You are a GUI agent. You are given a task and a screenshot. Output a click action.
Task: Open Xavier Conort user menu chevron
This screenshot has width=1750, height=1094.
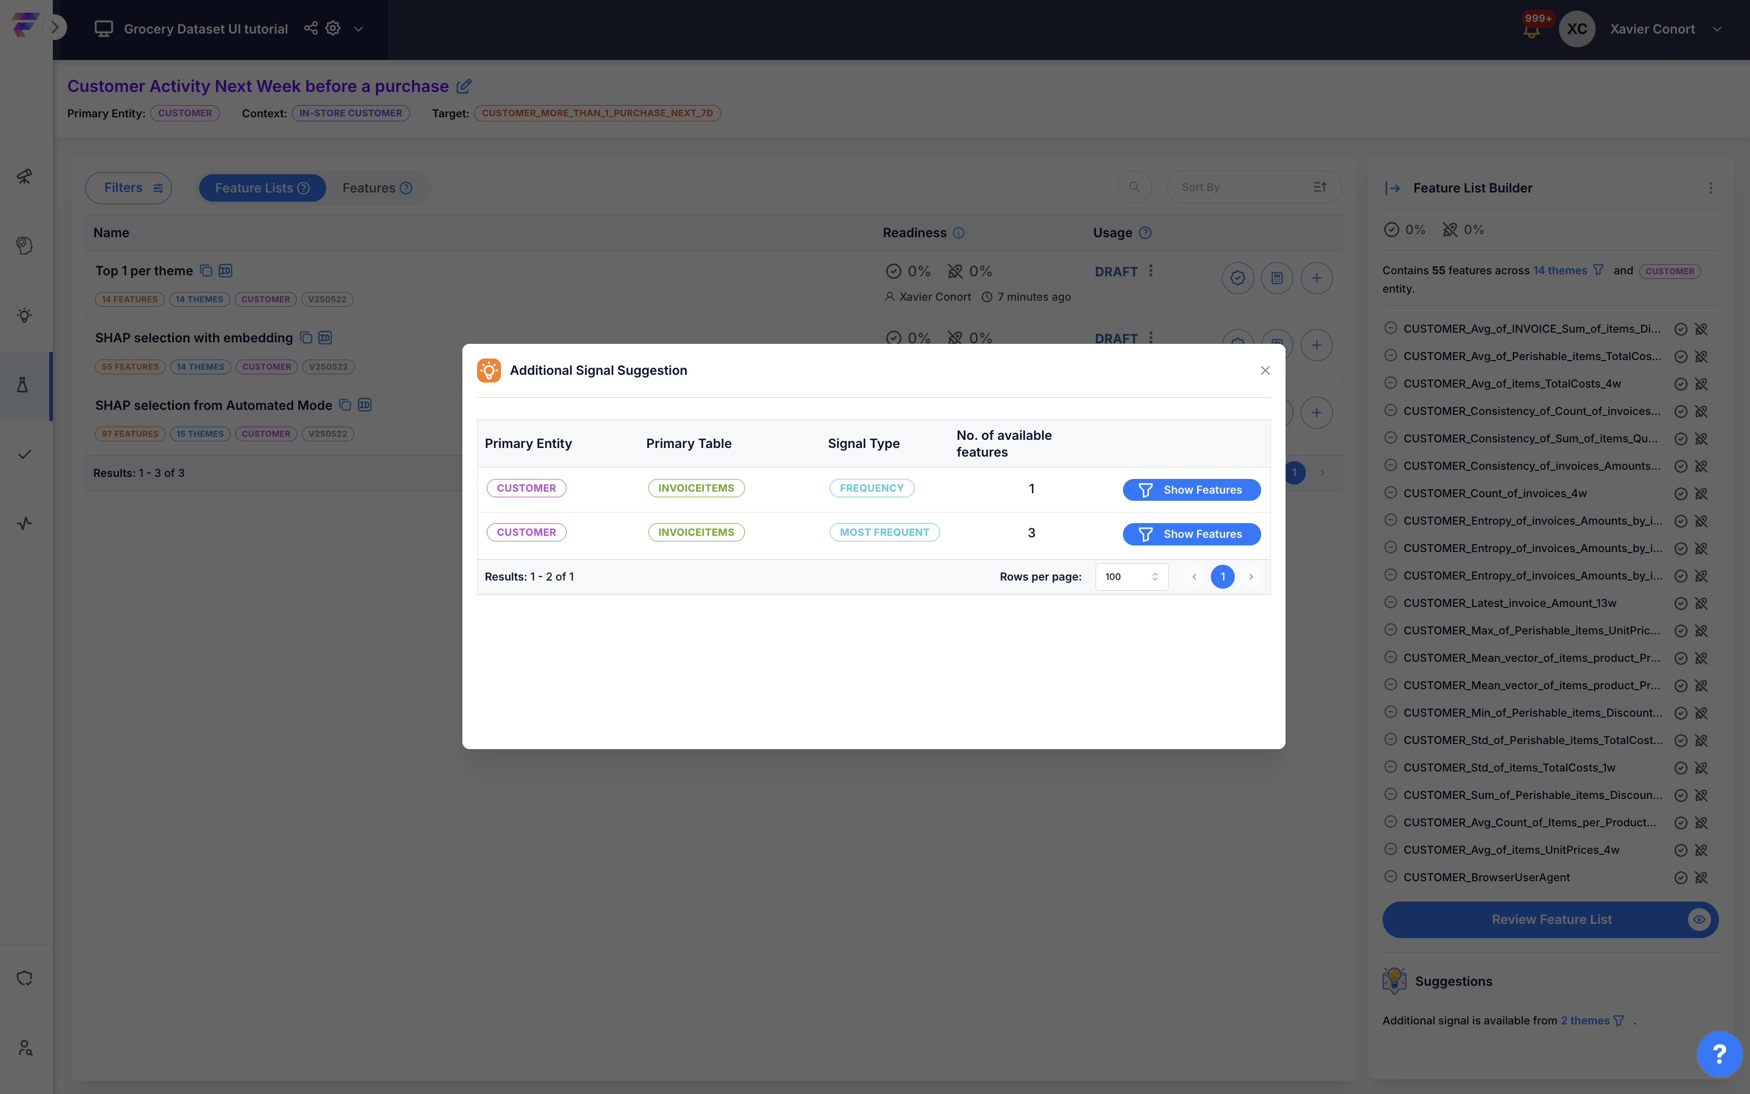[x=1716, y=29]
